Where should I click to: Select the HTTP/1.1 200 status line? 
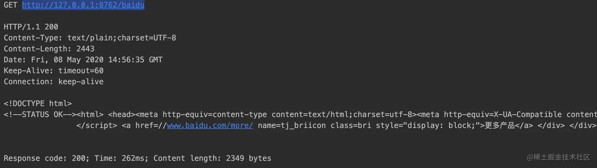coord(31,27)
